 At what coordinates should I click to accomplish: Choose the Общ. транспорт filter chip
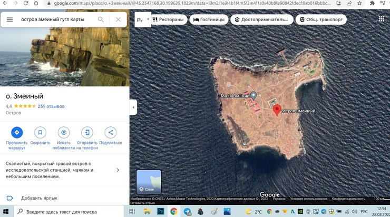point(321,20)
